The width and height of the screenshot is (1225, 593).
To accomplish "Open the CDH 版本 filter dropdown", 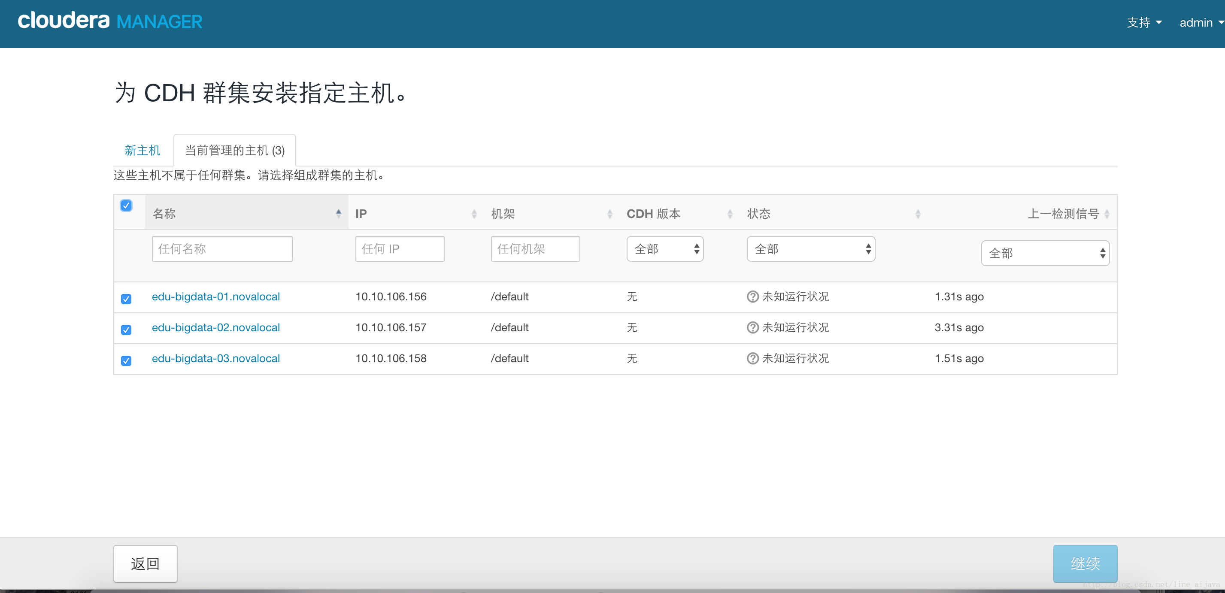I will [x=665, y=249].
